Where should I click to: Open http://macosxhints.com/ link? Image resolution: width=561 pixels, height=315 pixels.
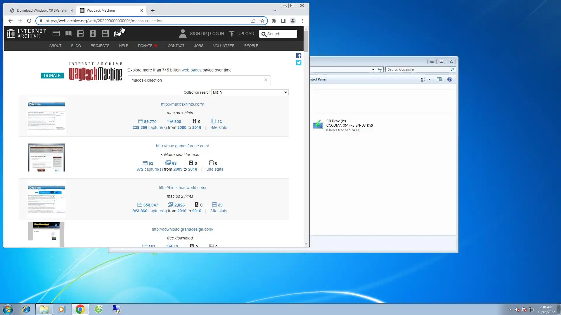coord(182,104)
